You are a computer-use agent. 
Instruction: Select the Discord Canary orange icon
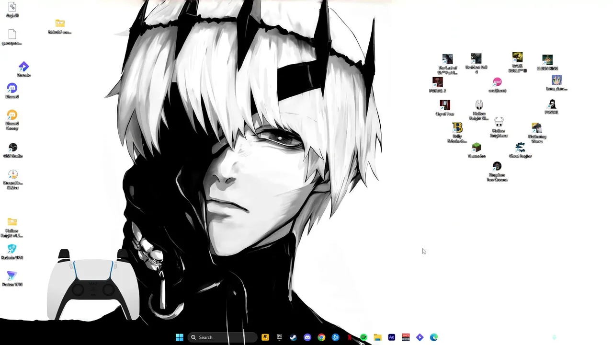(x=12, y=120)
